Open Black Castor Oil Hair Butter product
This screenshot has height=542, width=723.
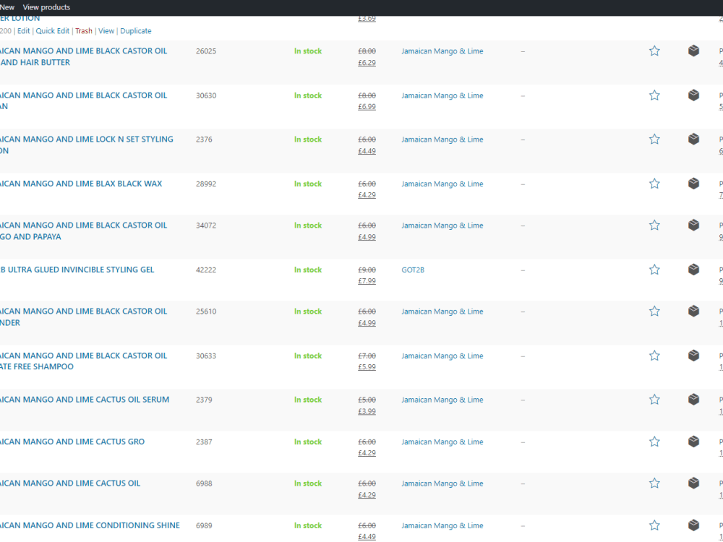(83, 56)
